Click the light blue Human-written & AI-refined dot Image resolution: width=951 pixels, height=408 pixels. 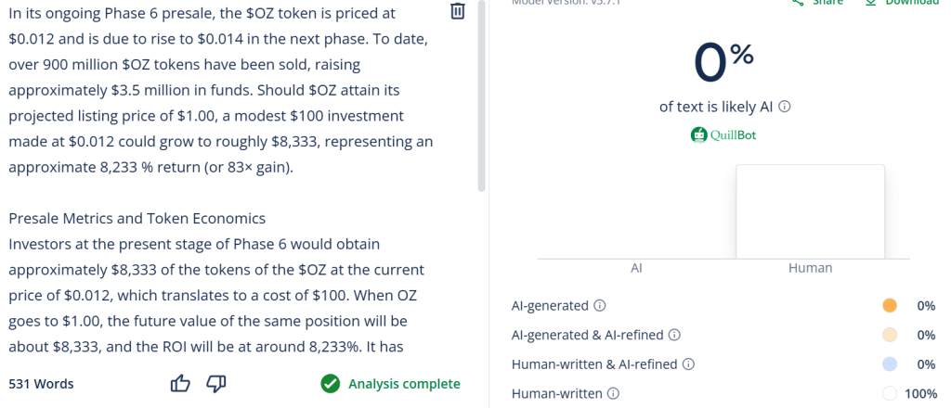click(x=889, y=364)
